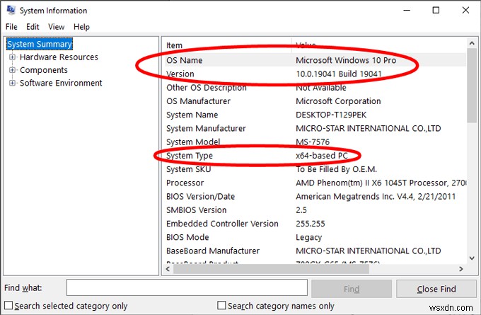Select the System Type row
This screenshot has width=481, height=315.
click(315, 156)
